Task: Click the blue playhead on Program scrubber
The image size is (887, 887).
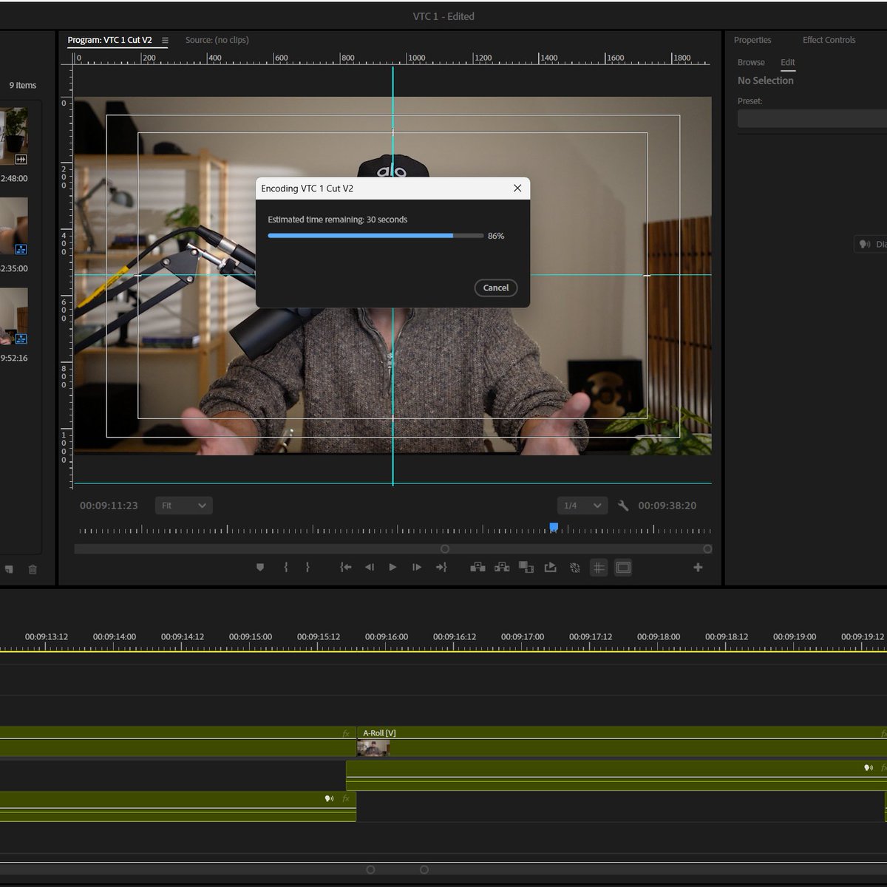Action: (554, 527)
